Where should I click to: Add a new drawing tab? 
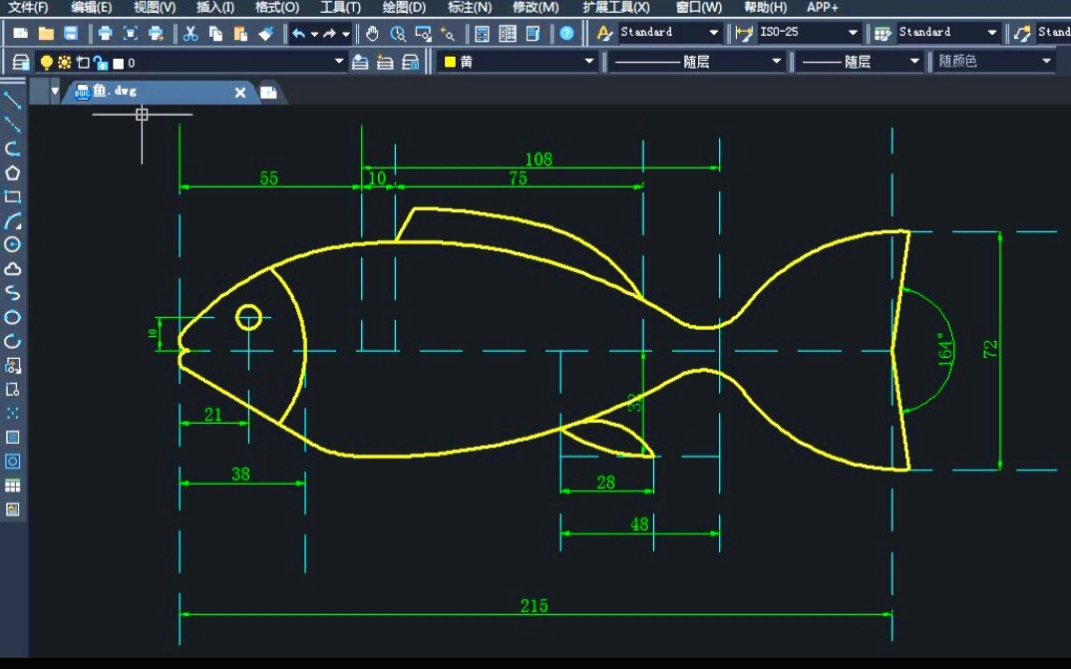268,92
